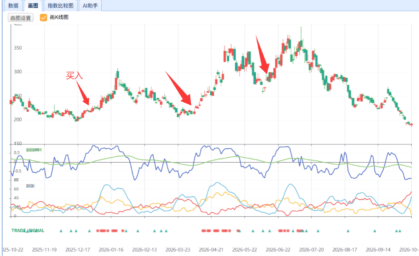Image resolution: width=419 pixels, height=256 pixels.
Task: Click the TRADE_SIGNAL series label
Action: click(28, 231)
